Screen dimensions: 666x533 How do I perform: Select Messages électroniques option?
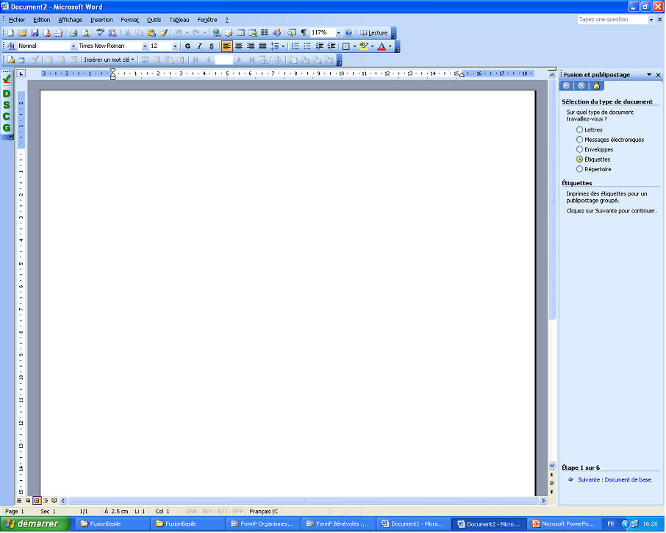coord(579,139)
